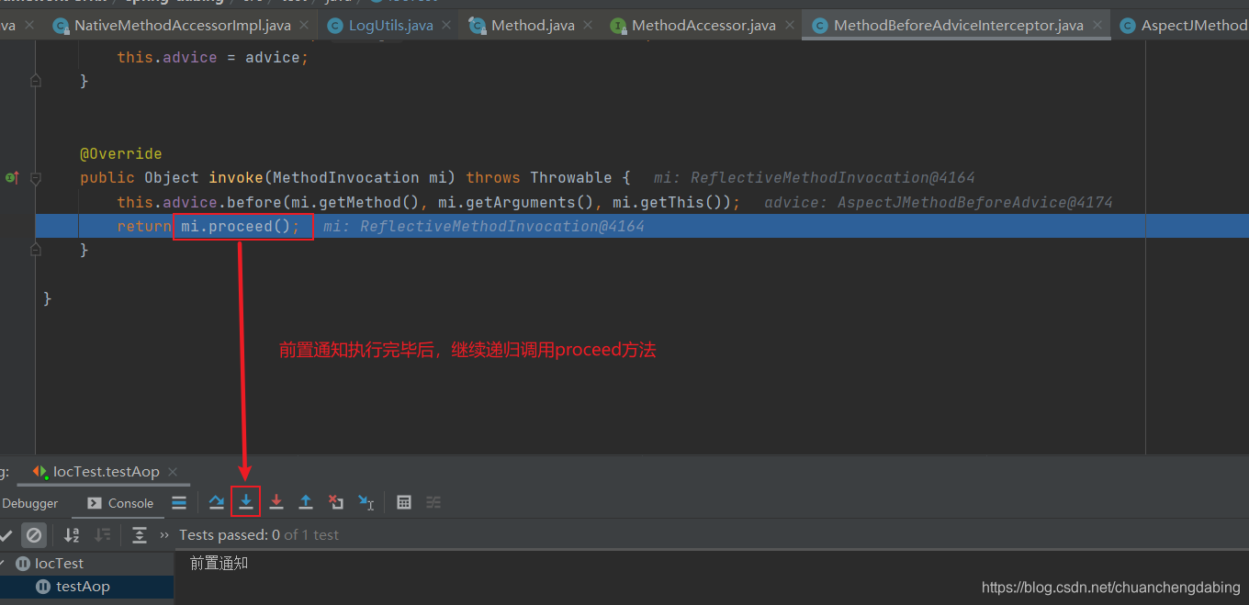
Task: Click the Show Execution Point icon
Action: [179, 502]
